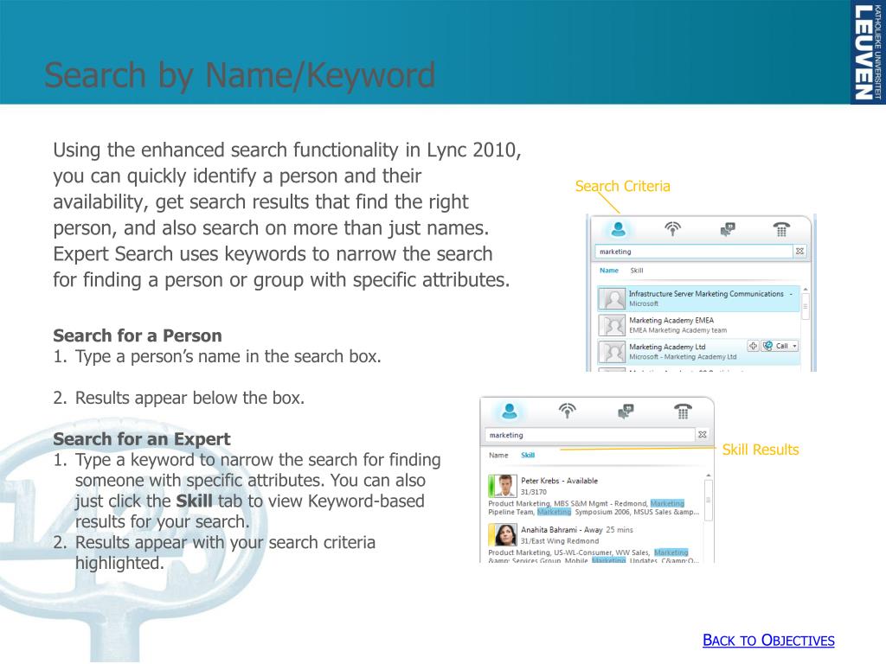This screenshot has width=886, height=664.
Task: Clear search with X in upper Lync window
Action: pos(799,252)
